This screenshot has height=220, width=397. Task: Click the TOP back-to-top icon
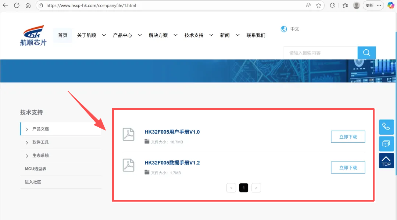coord(386,161)
